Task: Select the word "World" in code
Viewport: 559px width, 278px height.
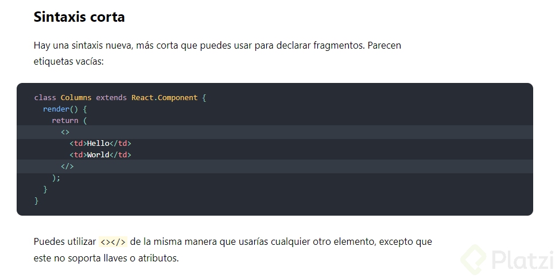Action: coord(98,155)
